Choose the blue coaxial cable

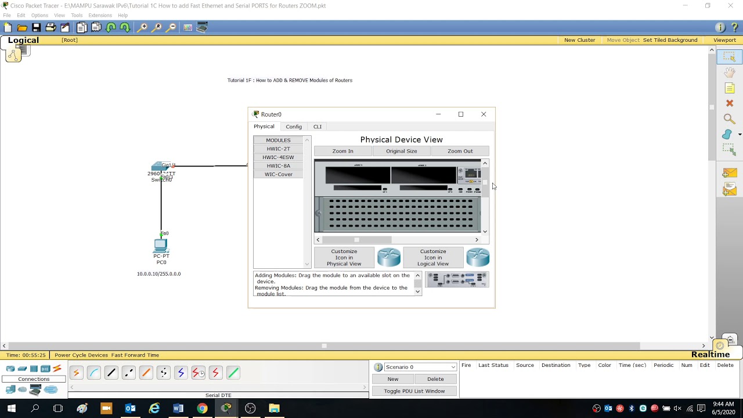(181, 373)
